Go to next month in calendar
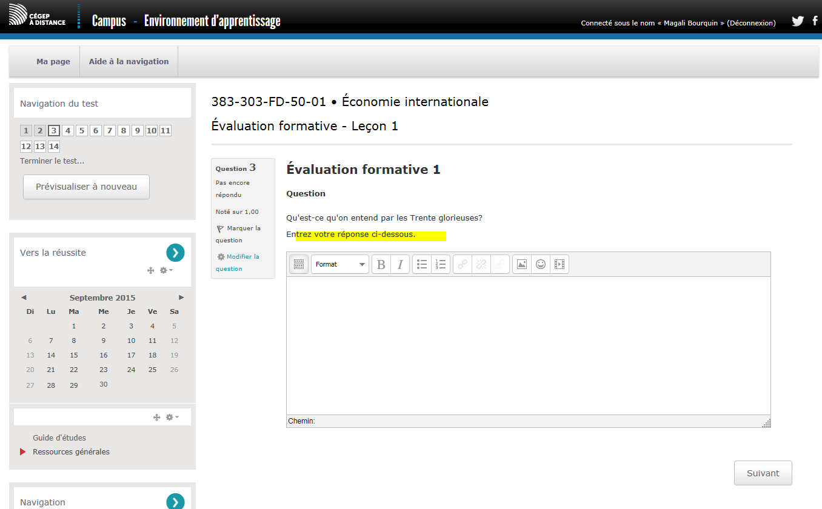Screen dimensions: 822x509 [x=181, y=298]
